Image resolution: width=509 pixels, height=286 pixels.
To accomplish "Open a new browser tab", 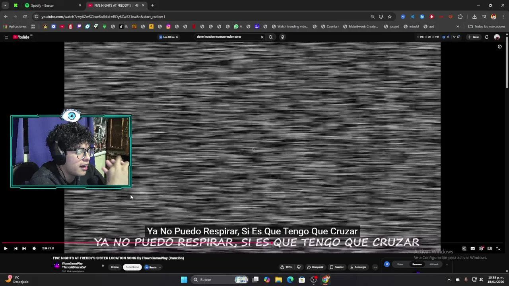I will click(x=152, y=6).
